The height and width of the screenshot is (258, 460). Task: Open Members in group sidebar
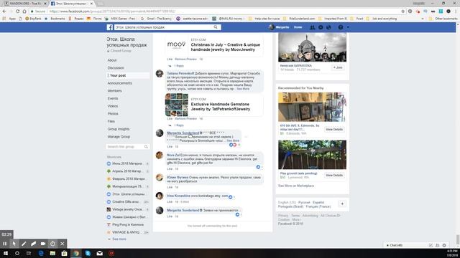coord(114,91)
